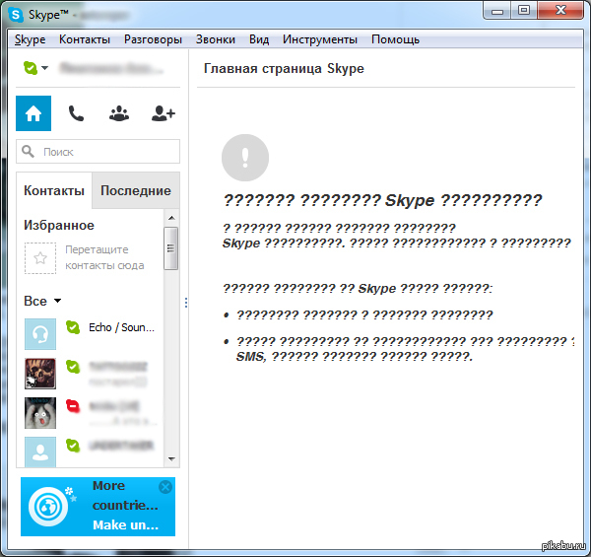This screenshot has width=591, height=557.
Task: Open the Skype home page icon
Action: 33,113
